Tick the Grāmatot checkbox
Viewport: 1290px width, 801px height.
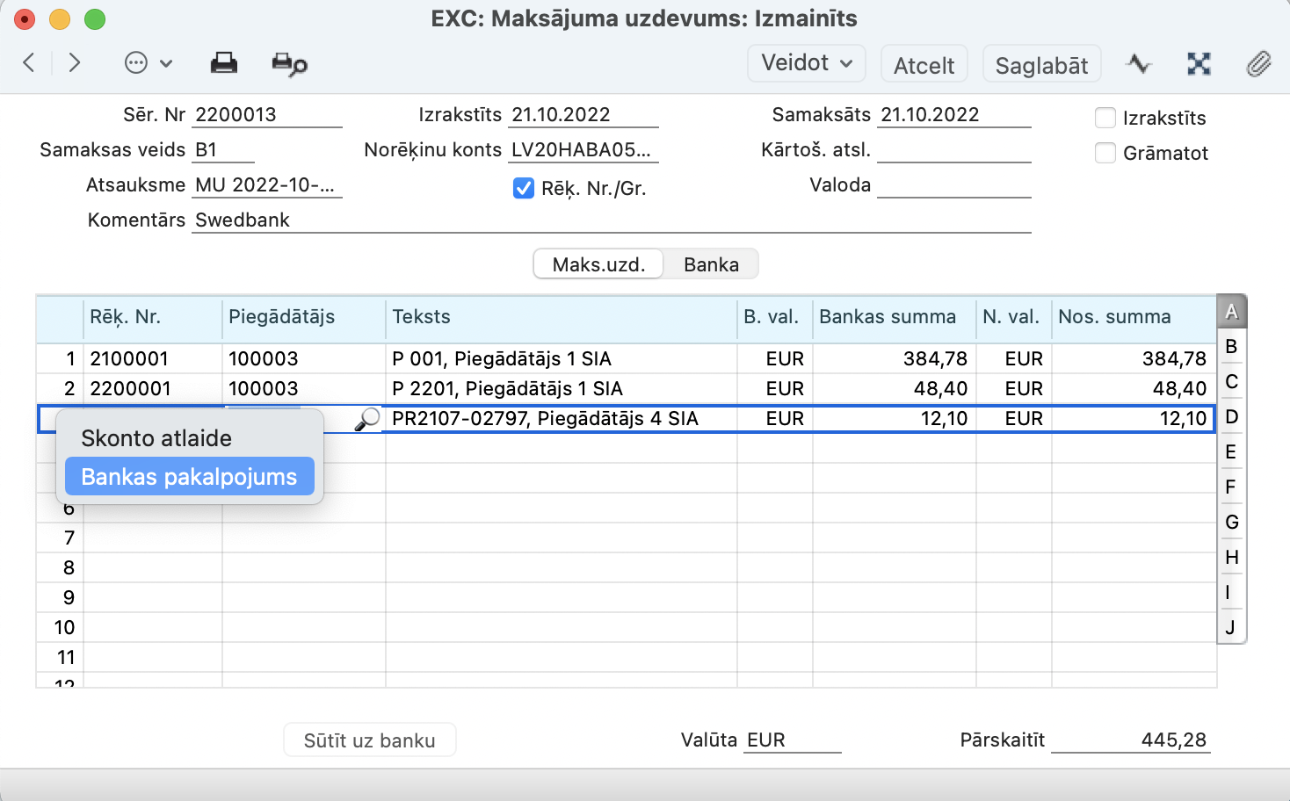pos(1105,153)
